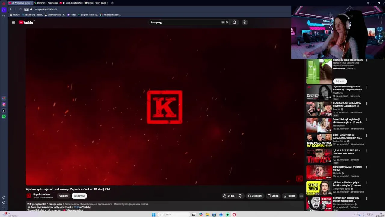Viewport: 385px width, 217px height.
Task: Open Opera from the Windows taskbar
Action: [x=234, y=215]
